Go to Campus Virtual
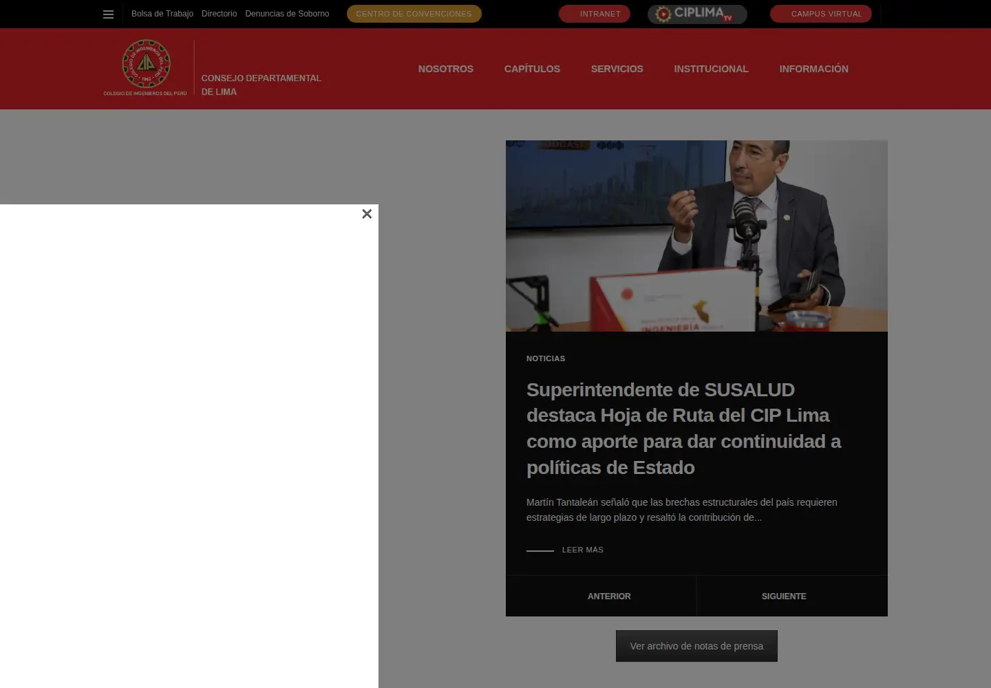The height and width of the screenshot is (688, 991). 821,14
